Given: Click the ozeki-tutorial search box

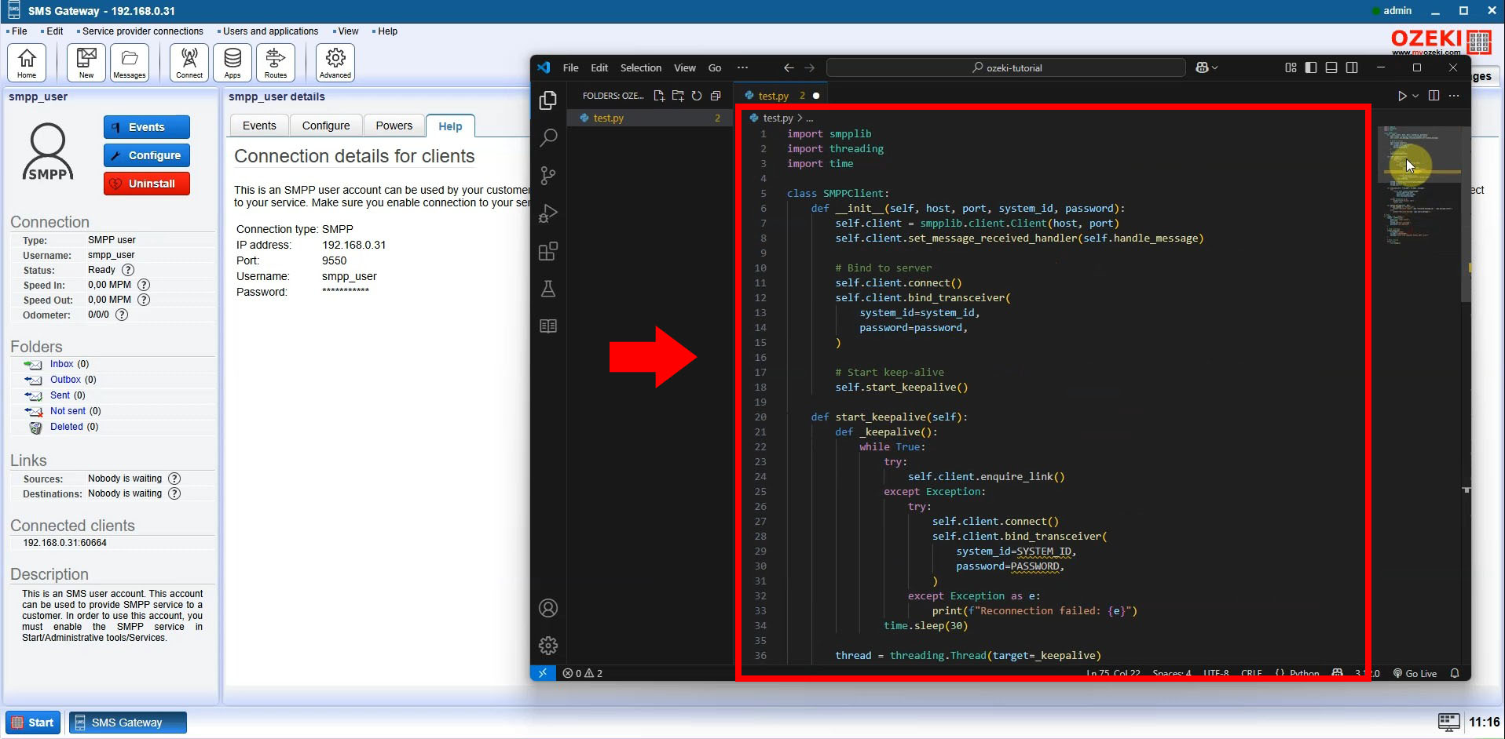Looking at the screenshot, I should pyautogui.click(x=1006, y=68).
